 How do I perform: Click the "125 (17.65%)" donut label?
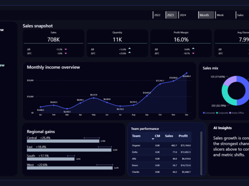pos(218,77)
